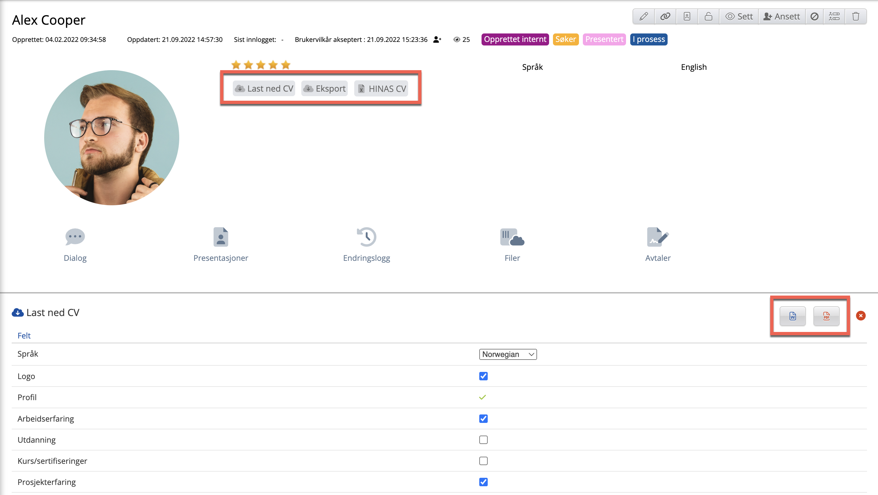Click the padlock unlock icon

[708, 16]
